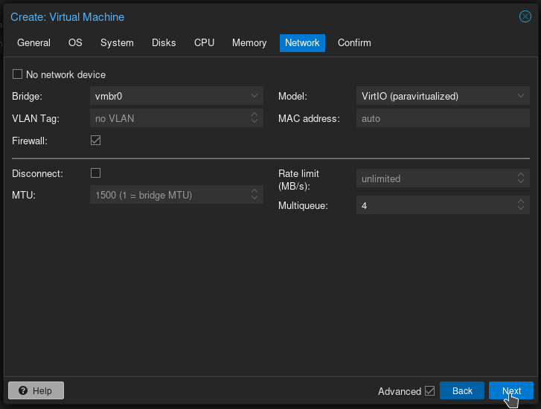This screenshot has width=541, height=409.
Task: Increase the Multiqueue value
Action: pyautogui.click(x=521, y=201)
